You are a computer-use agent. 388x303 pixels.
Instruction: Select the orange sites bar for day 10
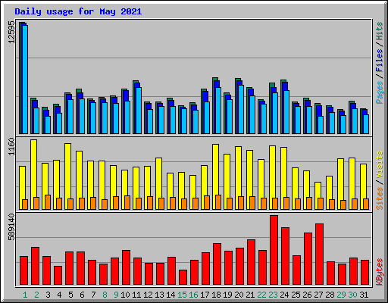click(x=127, y=202)
